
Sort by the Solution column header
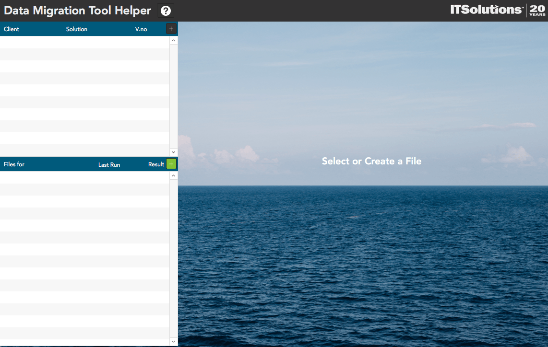pyautogui.click(x=77, y=29)
